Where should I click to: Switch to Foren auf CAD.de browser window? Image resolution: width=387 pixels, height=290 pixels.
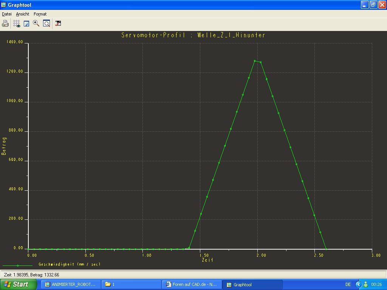point(192,285)
